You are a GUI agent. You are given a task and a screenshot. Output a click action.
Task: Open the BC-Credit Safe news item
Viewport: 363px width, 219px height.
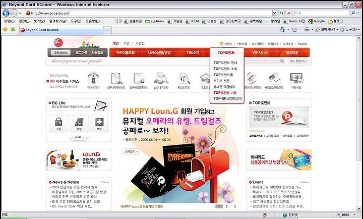(72, 206)
